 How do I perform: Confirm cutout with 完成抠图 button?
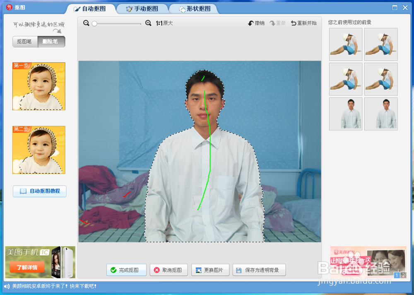[126, 270]
